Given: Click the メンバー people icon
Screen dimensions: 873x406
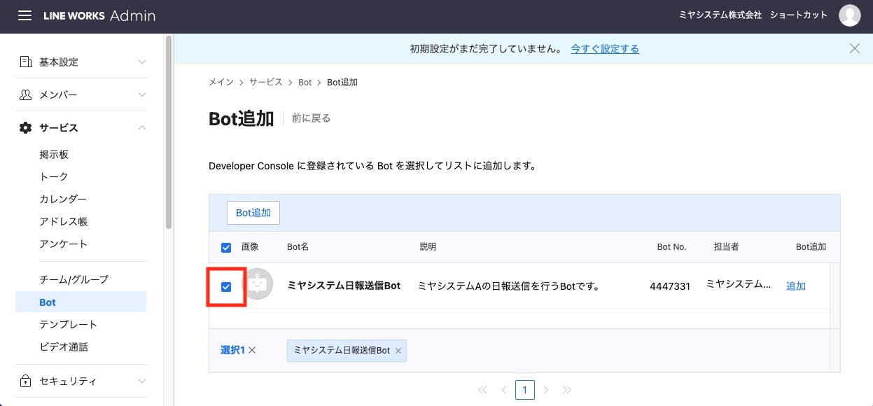Looking at the screenshot, I should tap(26, 94).
